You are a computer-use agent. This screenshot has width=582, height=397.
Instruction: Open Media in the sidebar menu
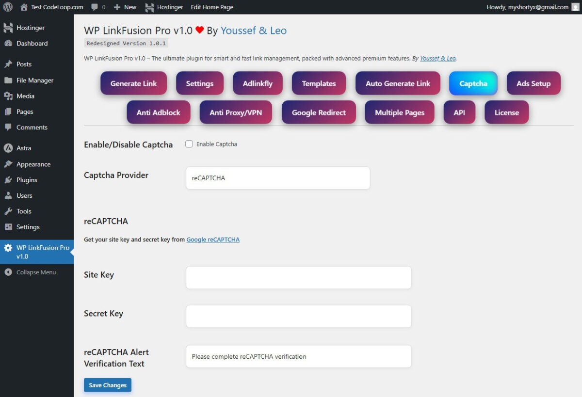tap(25, 96)
